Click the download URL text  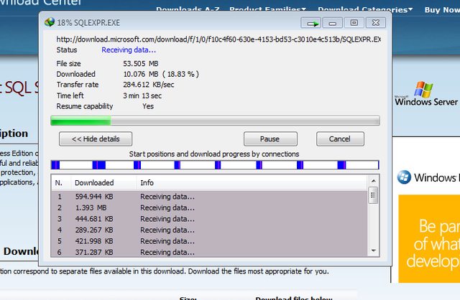pos(218,39)
